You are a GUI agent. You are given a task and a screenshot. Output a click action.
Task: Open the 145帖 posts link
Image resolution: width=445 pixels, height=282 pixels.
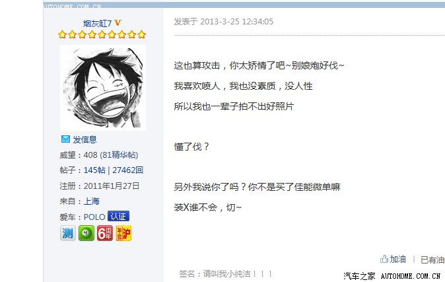[94, 170]
